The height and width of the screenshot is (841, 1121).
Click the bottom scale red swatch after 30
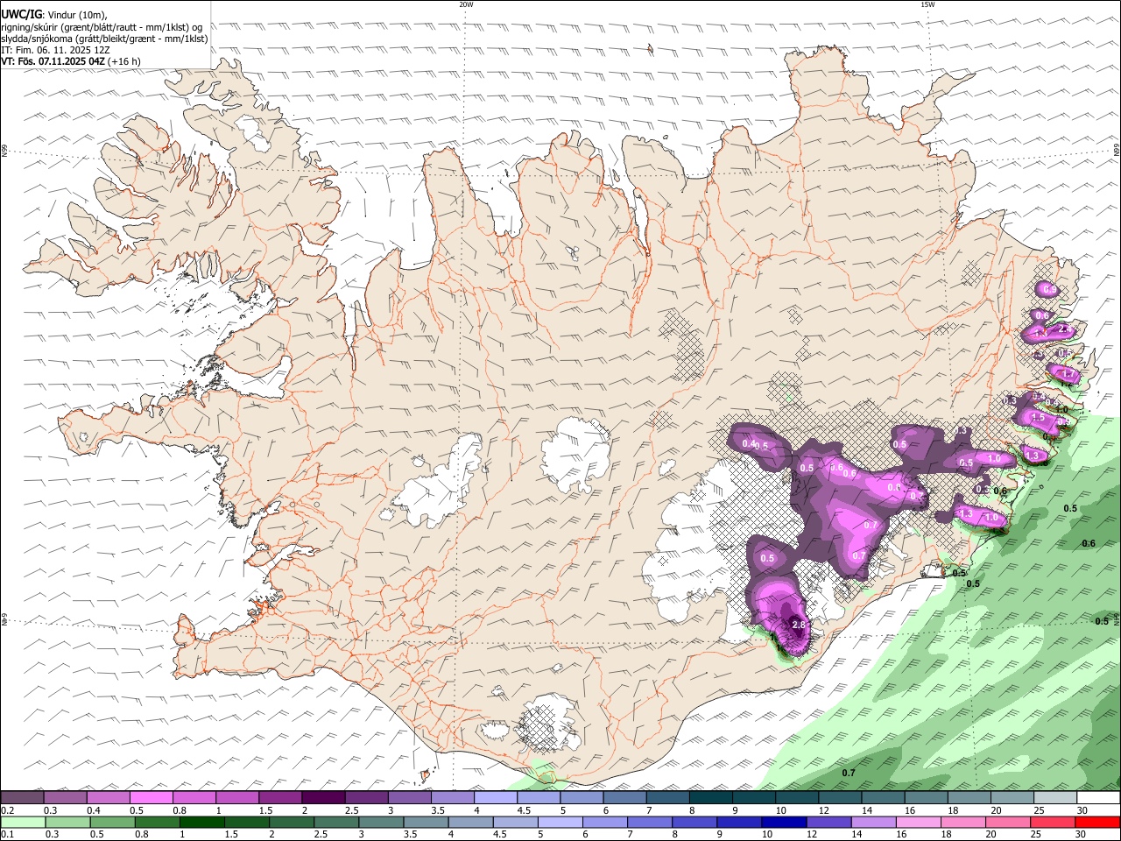coord(1098,822)
